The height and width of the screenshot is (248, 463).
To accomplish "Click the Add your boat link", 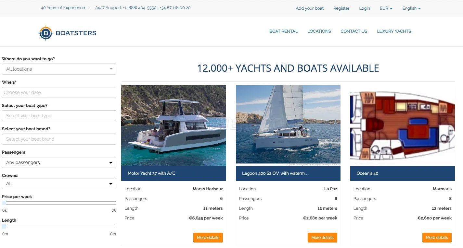I will (x=310, y=8).
